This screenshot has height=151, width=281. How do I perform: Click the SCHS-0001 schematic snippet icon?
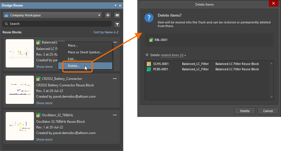pyautogui.click(x=149, y=64)
